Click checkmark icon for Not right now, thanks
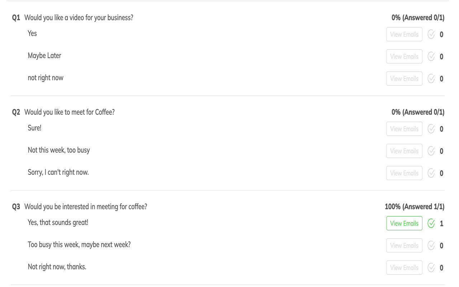 [431, 268]
